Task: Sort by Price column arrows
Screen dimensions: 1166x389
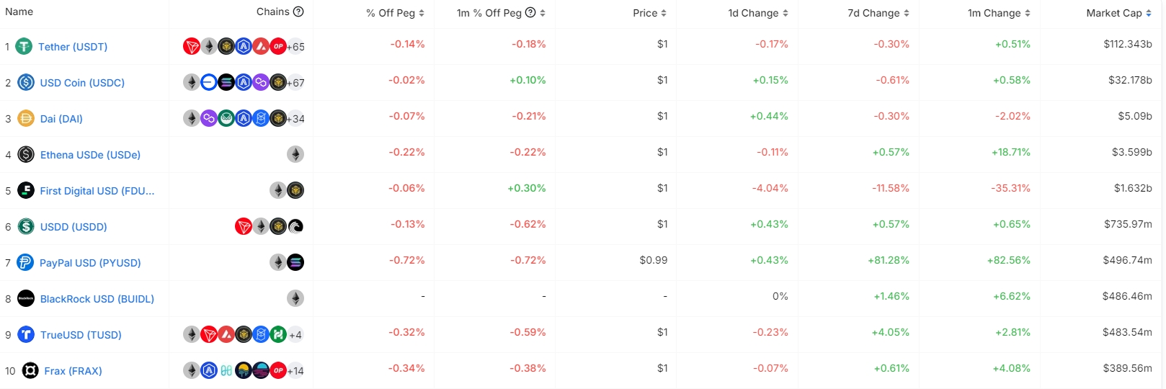Action: 664,13
